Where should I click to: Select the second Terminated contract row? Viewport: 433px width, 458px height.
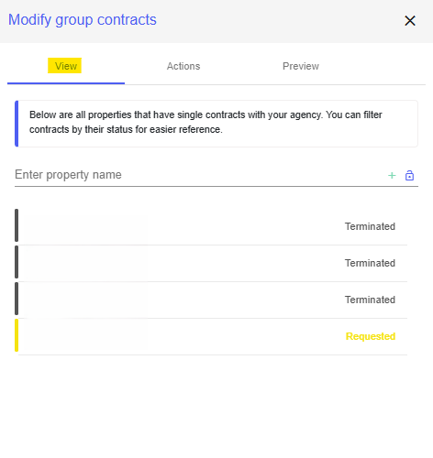point(211,263)
